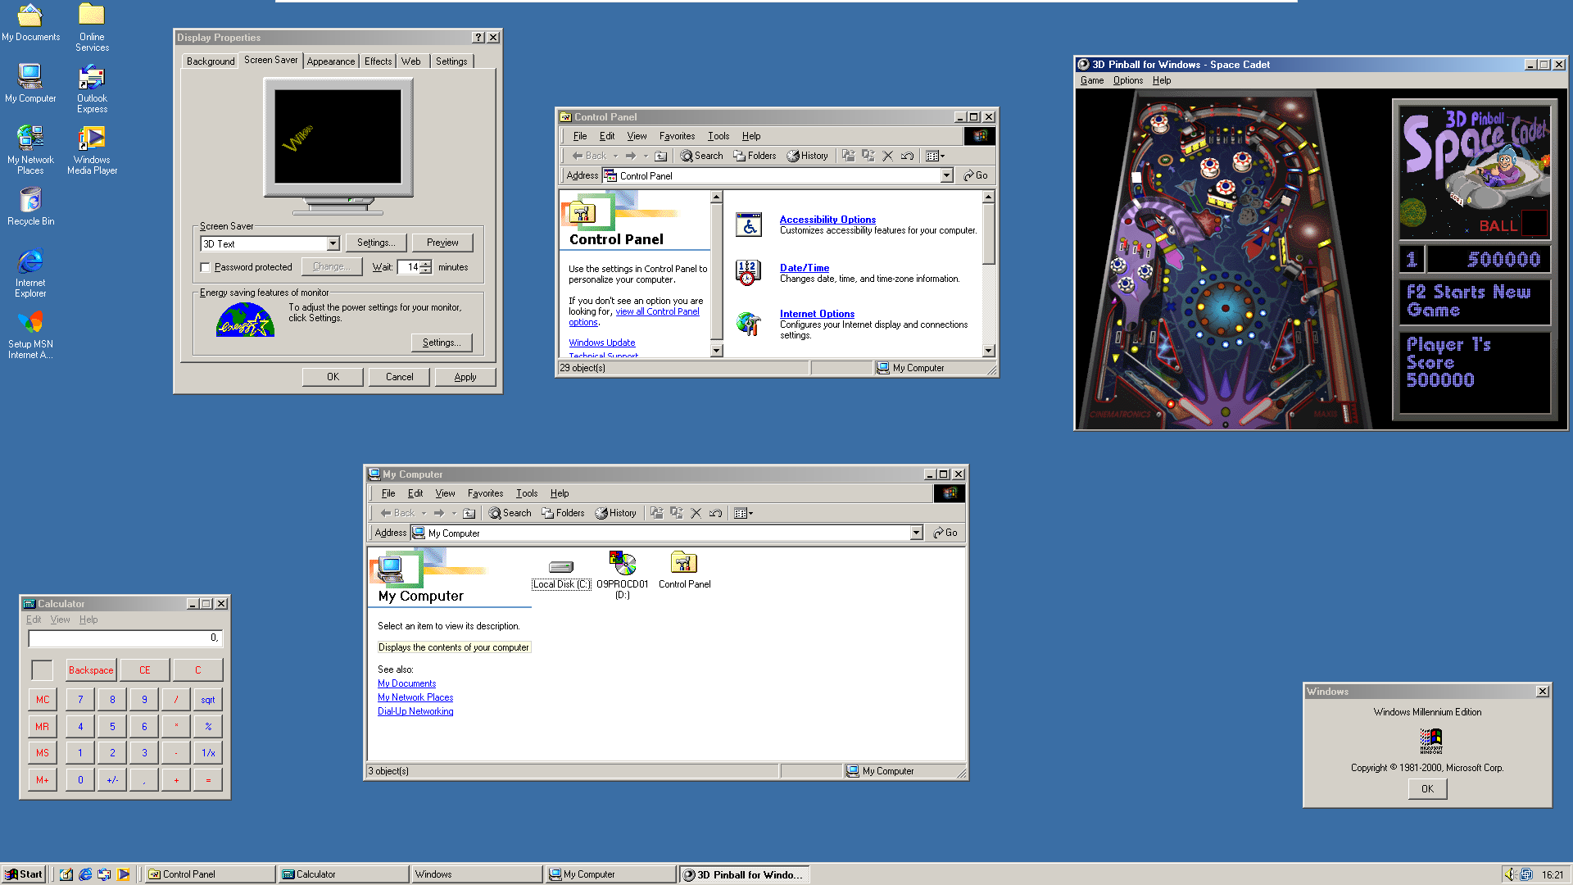Switch to Appearance tab in Display Properties
This screenshot has height=885, width=1573.
(331, 61)
